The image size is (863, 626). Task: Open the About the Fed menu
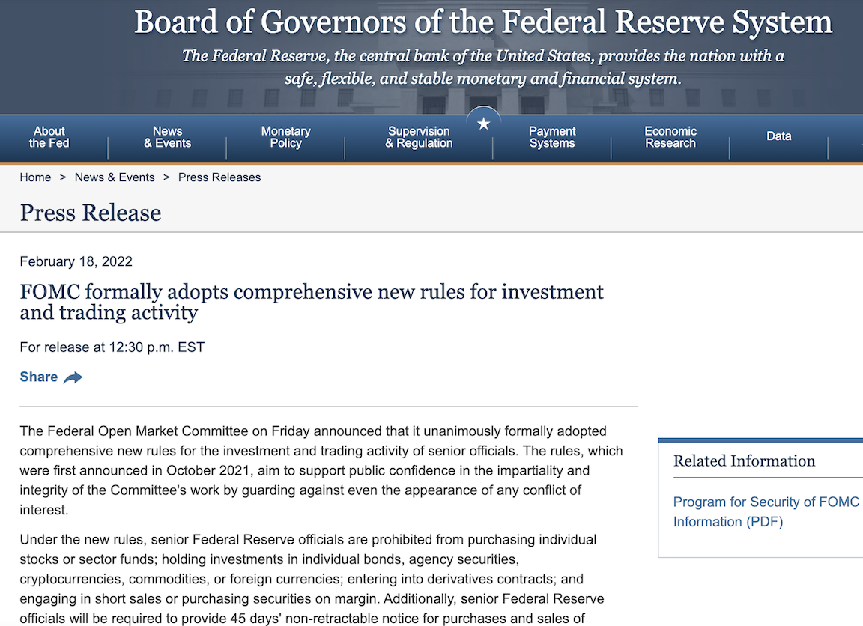pos(49,137)
